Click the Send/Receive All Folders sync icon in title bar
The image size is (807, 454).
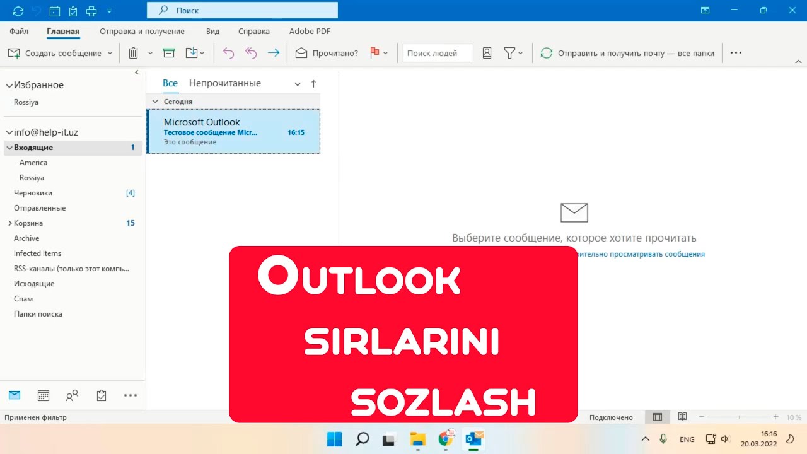coord(18,11)
